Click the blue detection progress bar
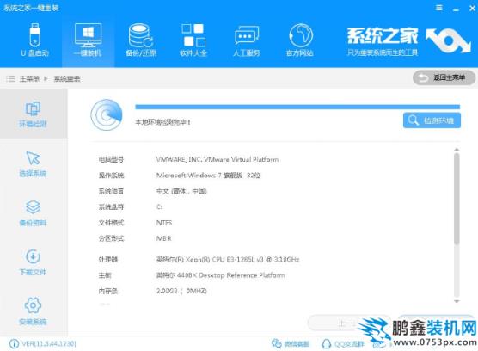 click(x=297, y=107)
